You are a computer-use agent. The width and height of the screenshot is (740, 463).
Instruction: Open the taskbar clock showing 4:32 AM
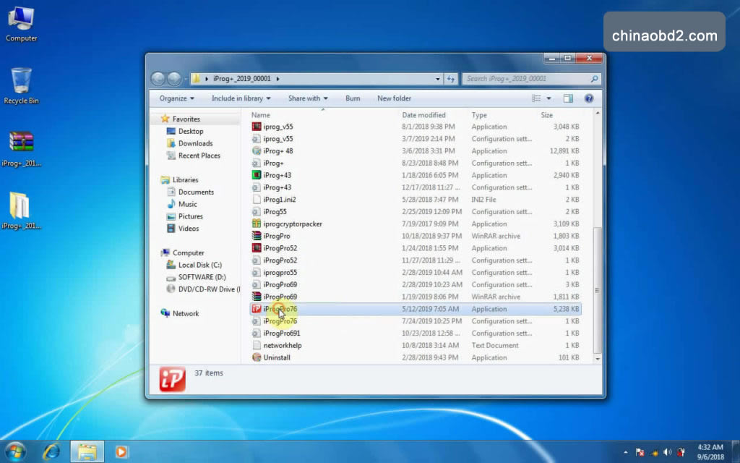pos(710,451)
